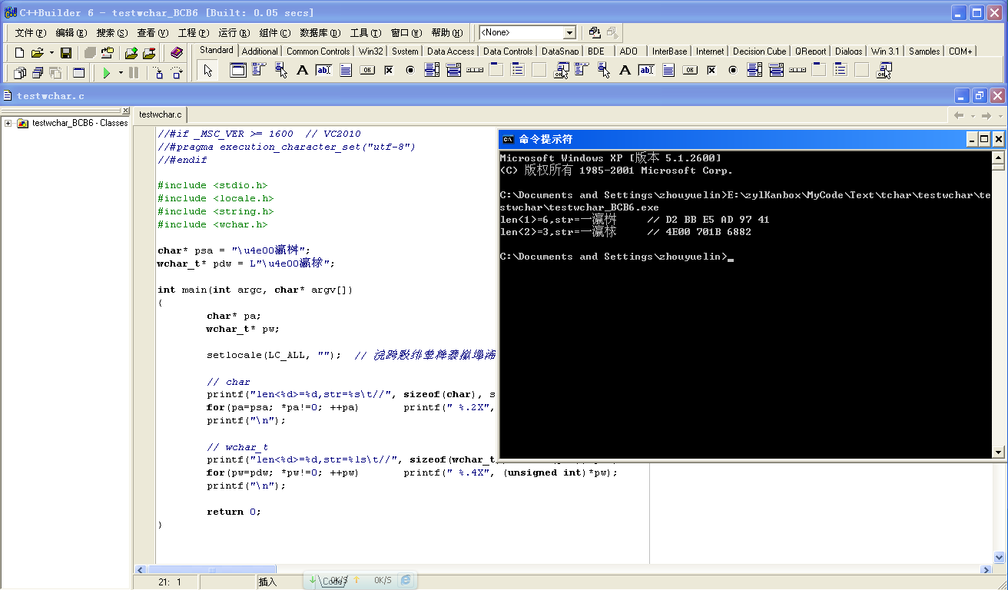1008x590 pixels.
Task: Click the Save current desktop icon
Action: (x=595, y=32)
